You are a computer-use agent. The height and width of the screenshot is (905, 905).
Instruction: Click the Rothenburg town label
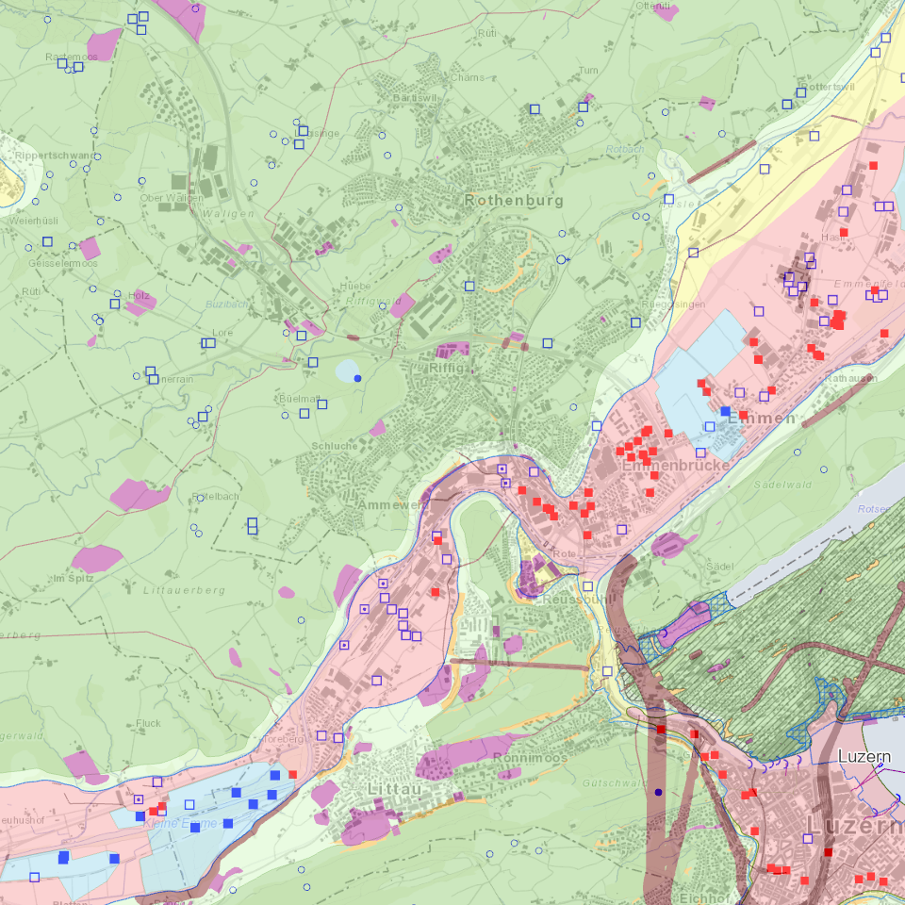click(514, 200)
